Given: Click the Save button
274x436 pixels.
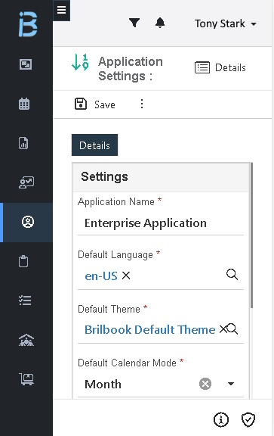Looking at the screenshot, I should pos(95,104).
